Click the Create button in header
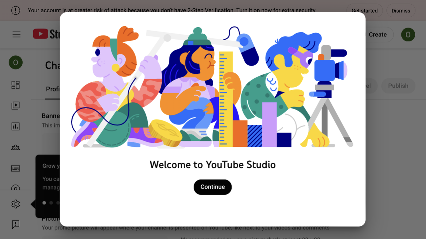This screenshot has width=426, height=239. click(x=378, y=35)
